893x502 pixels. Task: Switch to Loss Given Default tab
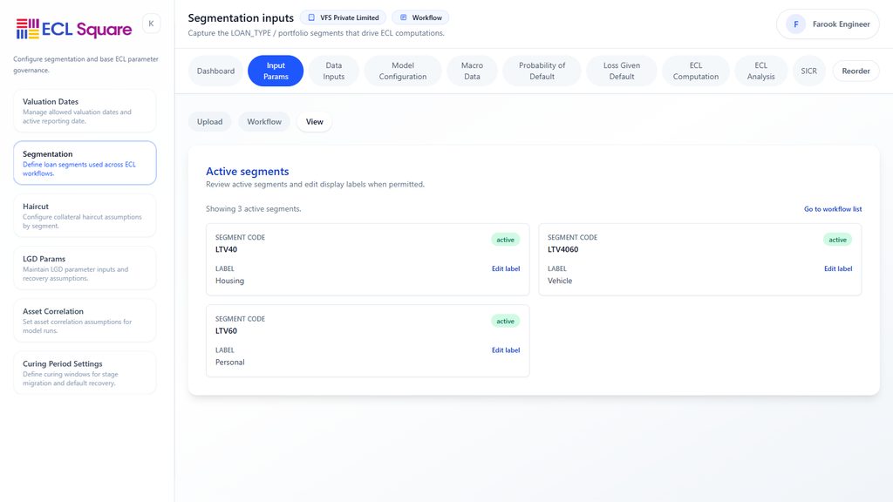point(621,71)
